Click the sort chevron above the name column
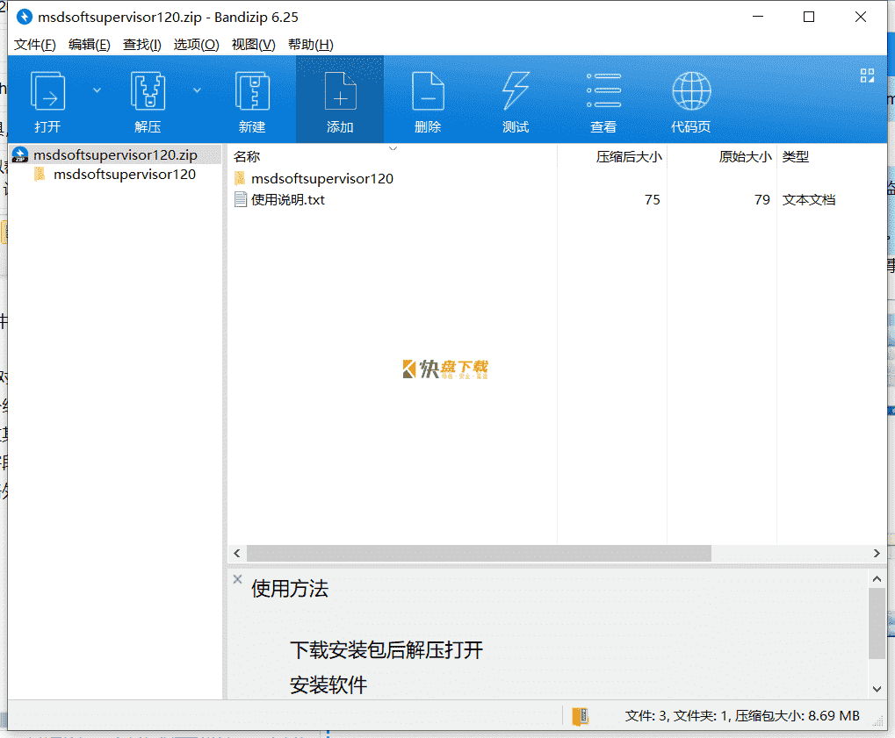Screen dimensions: 895x738 pos(393,148)
